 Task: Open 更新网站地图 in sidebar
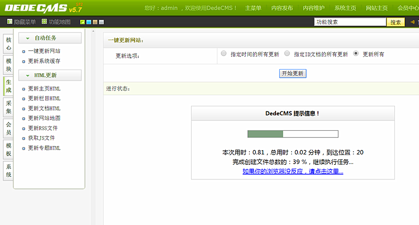(x=44, y=118)
